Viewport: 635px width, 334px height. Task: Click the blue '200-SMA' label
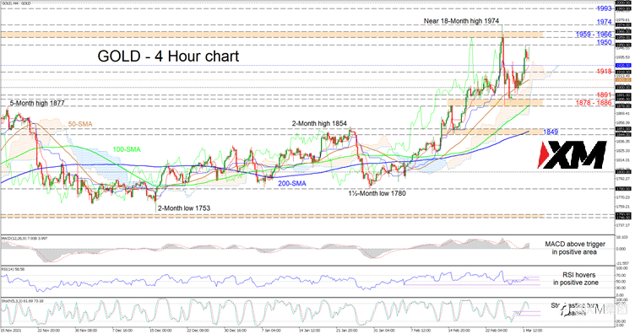(x=291, y=183)
